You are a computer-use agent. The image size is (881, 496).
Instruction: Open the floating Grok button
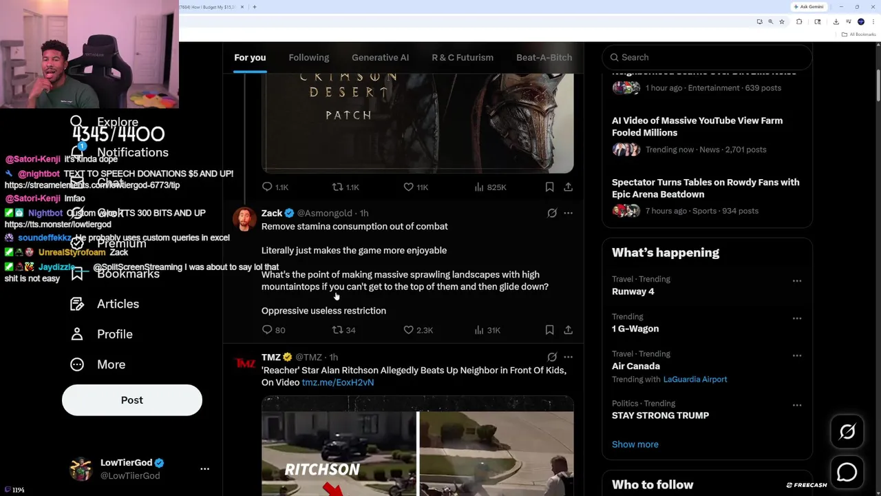click(x=847, y=432)
